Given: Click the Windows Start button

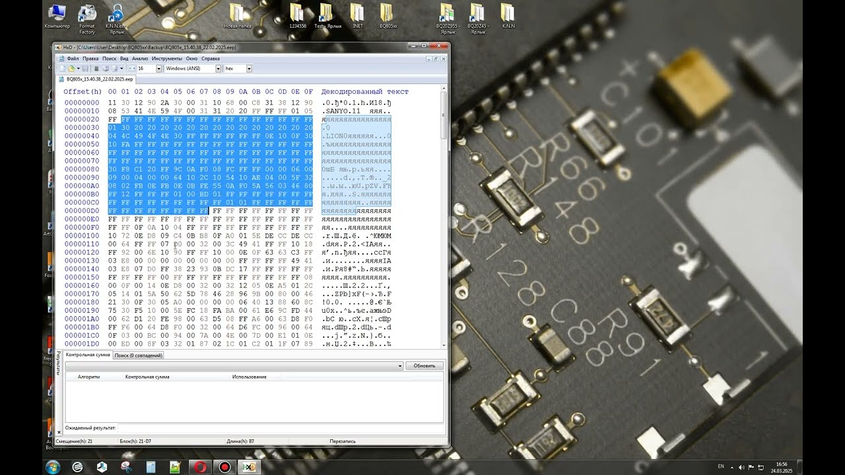Looking at the screenshot, I should 53,466.
